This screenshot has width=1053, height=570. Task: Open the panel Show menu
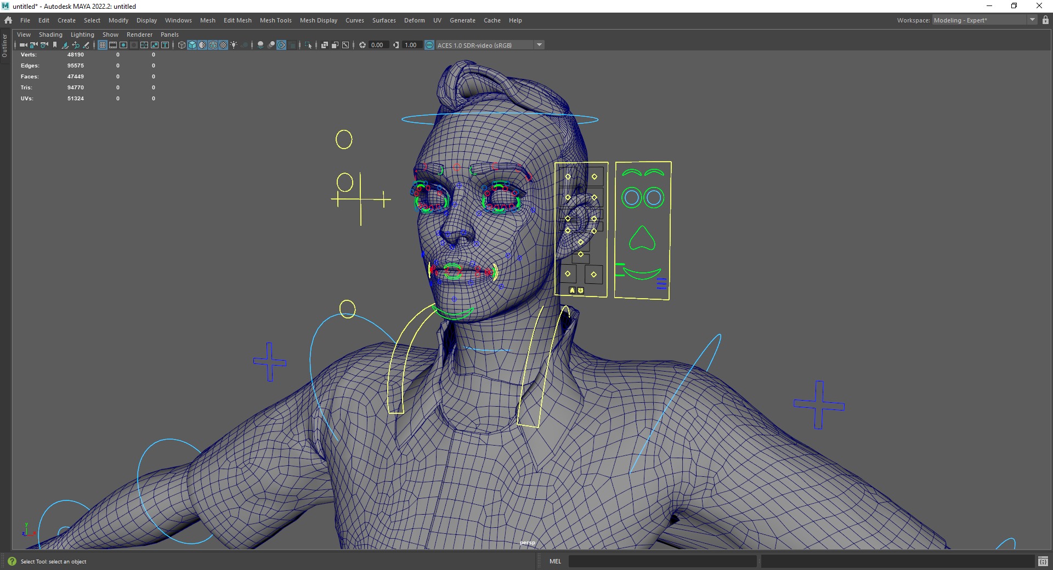(x=110, y=35)
